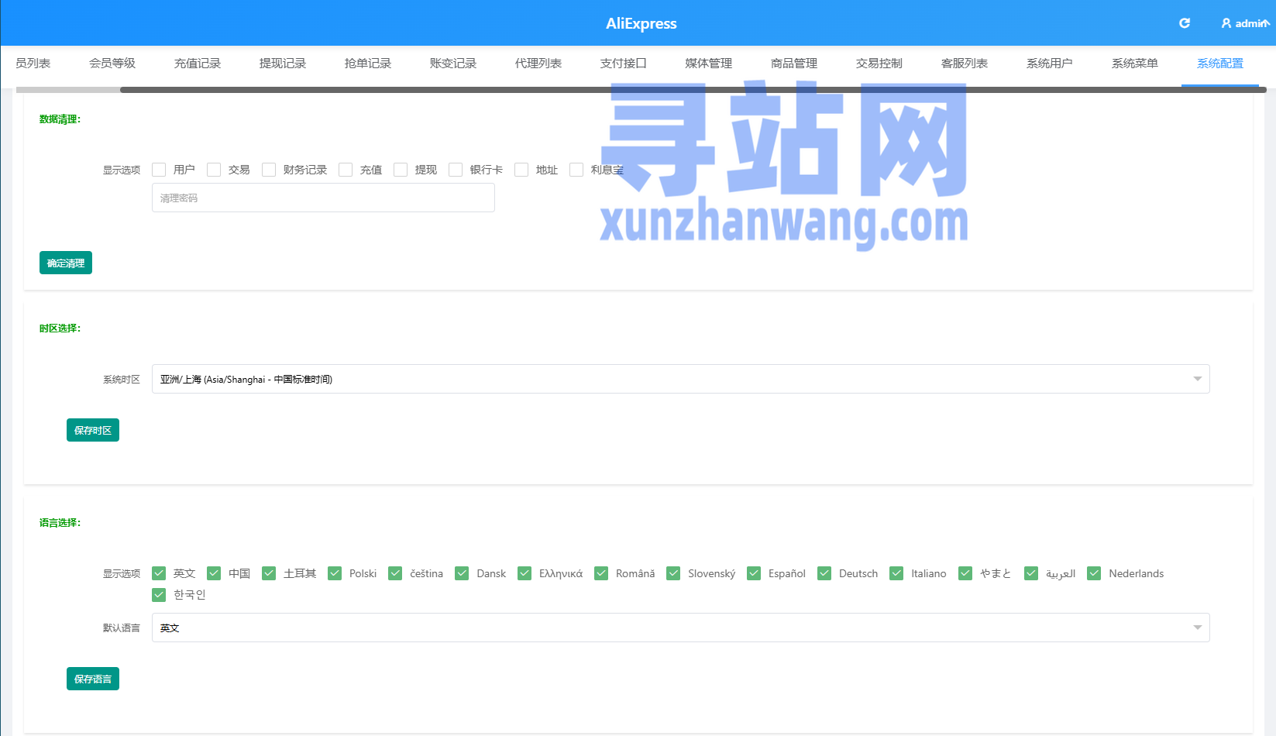Check the 银行卡 checkbox
The height and width of the screenshot is (736, 1276).
click(x=456, y=170)
